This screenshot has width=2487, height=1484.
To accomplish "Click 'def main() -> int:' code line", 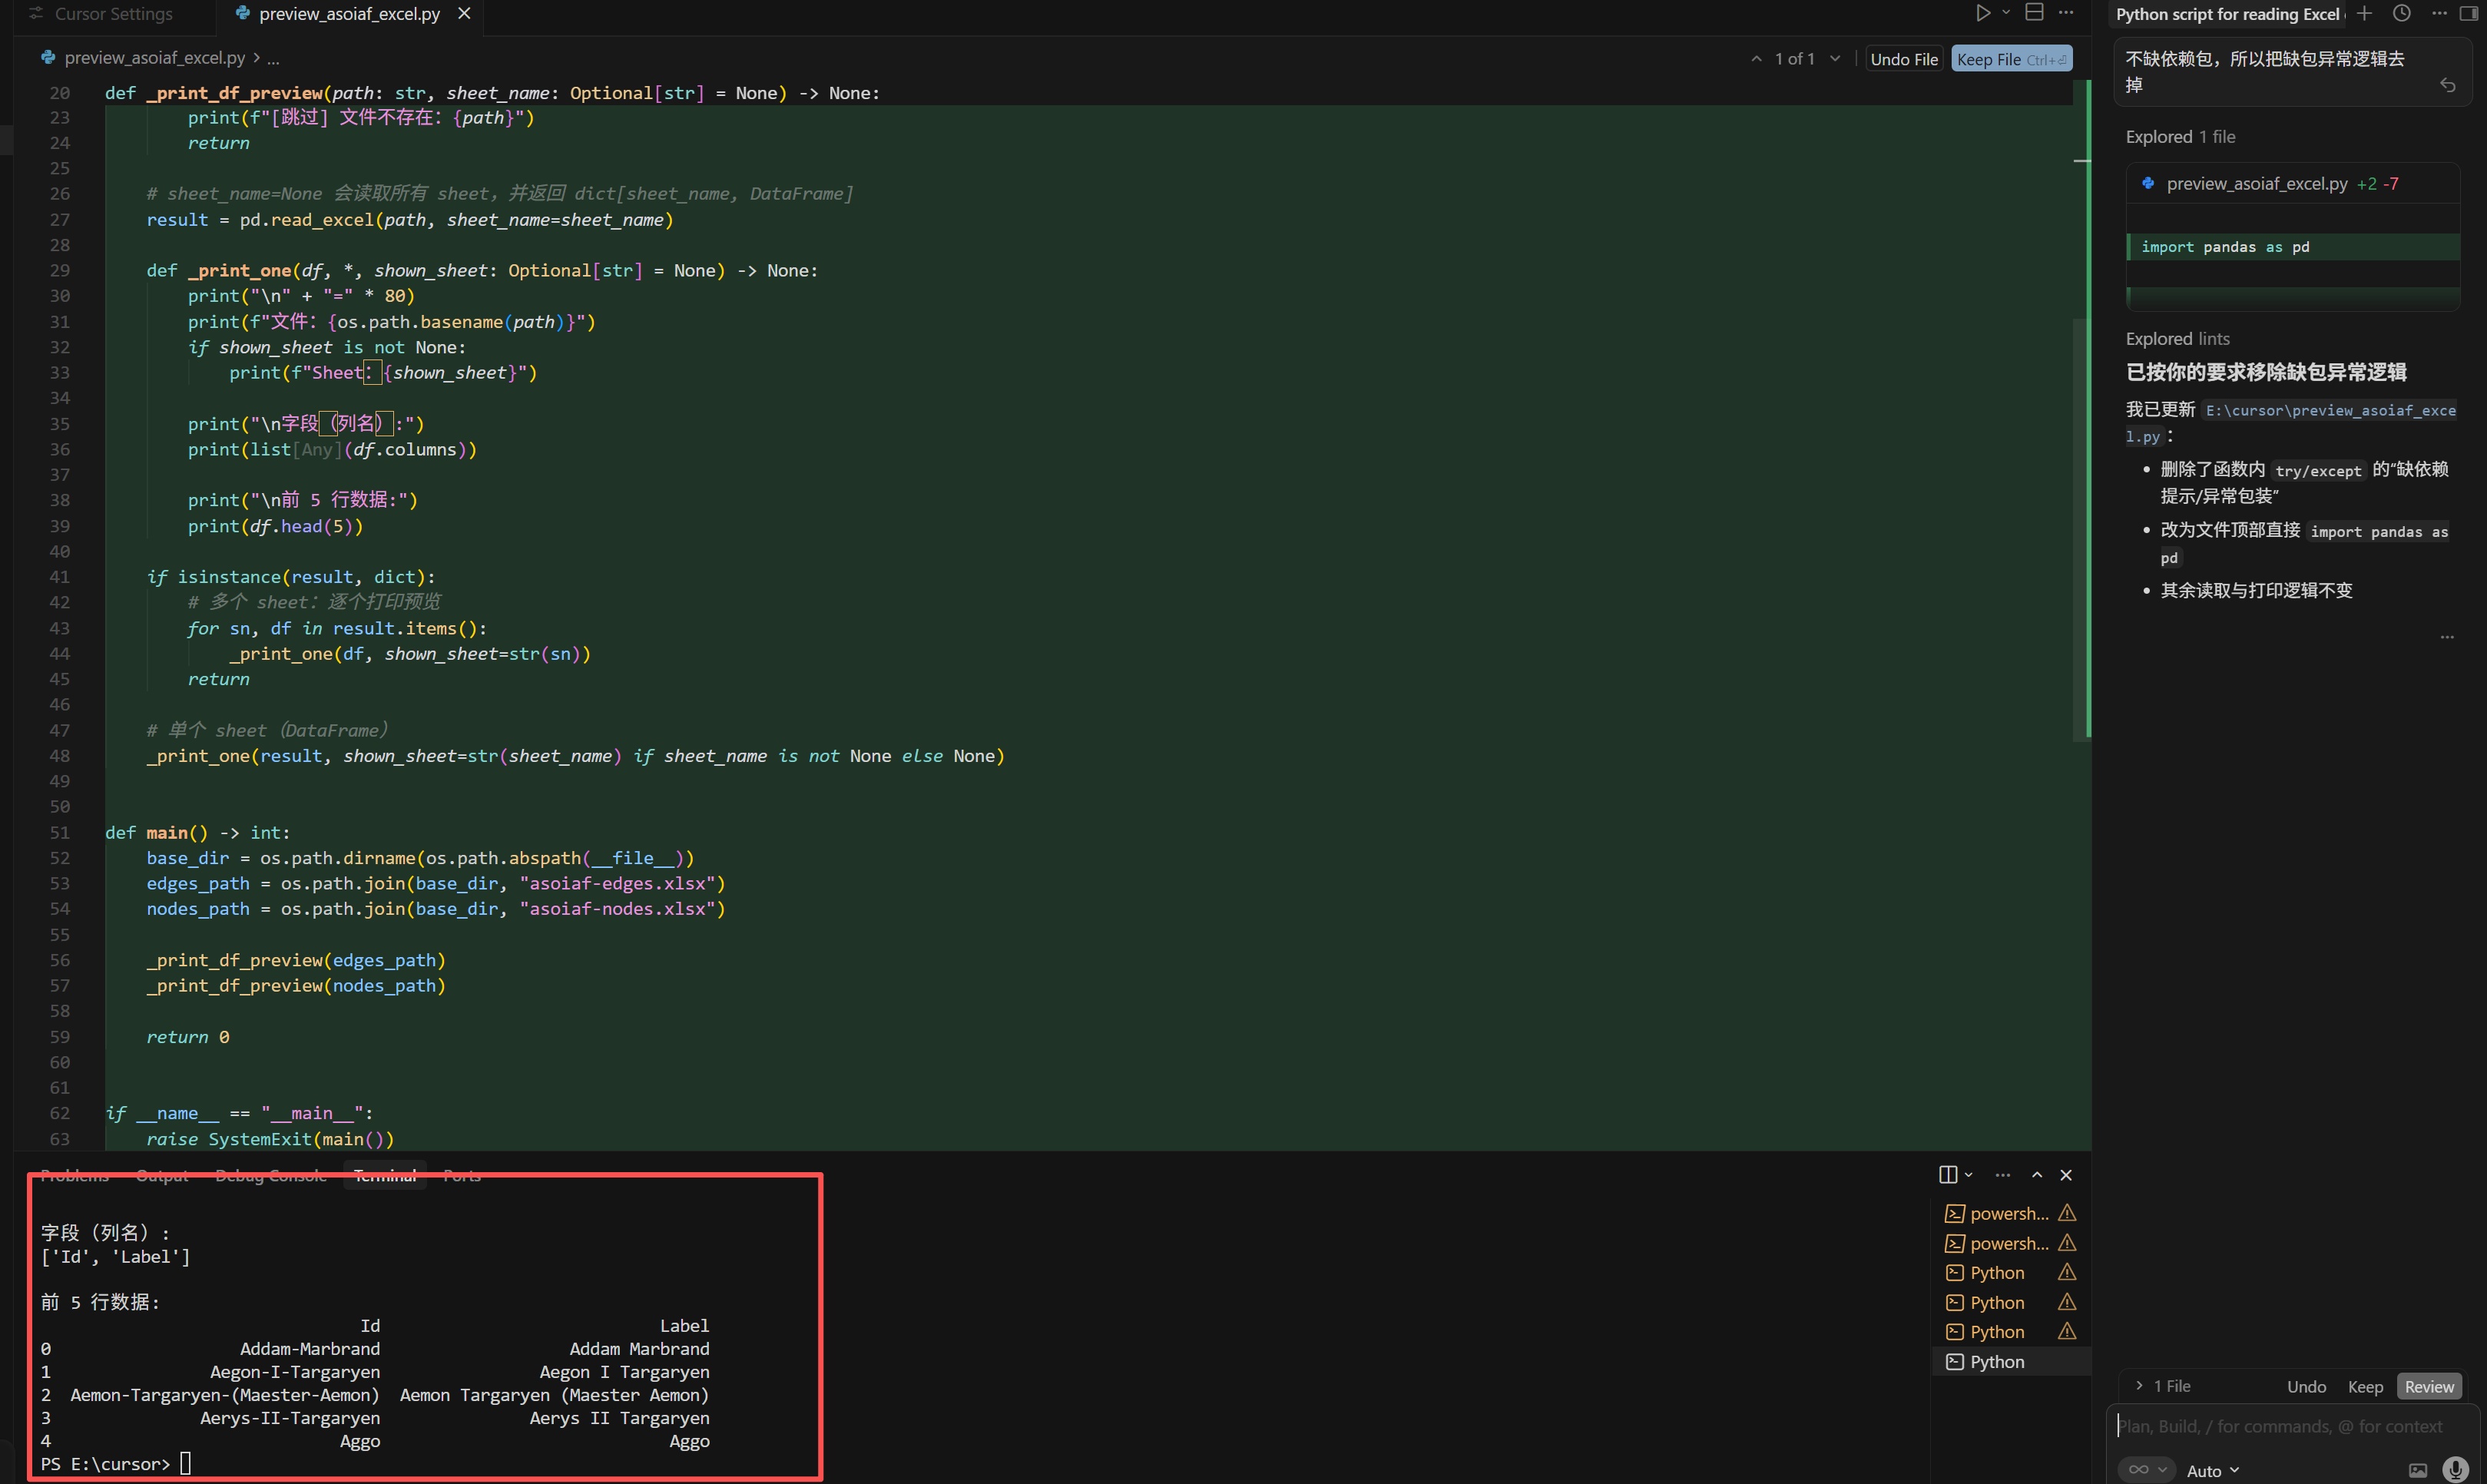I will (198, 833).
